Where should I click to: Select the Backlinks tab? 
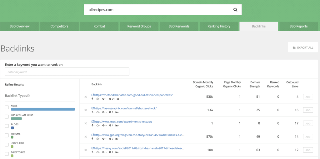(259, 26)
